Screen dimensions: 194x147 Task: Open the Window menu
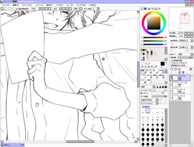point(81,5)
